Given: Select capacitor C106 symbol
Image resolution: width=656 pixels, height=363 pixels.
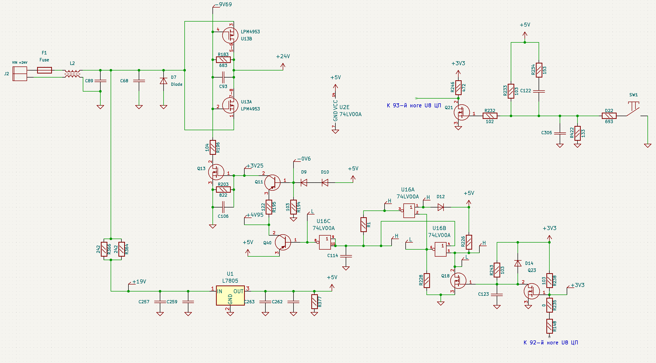Looking at the screenshot, I should (x=223, y=207).
